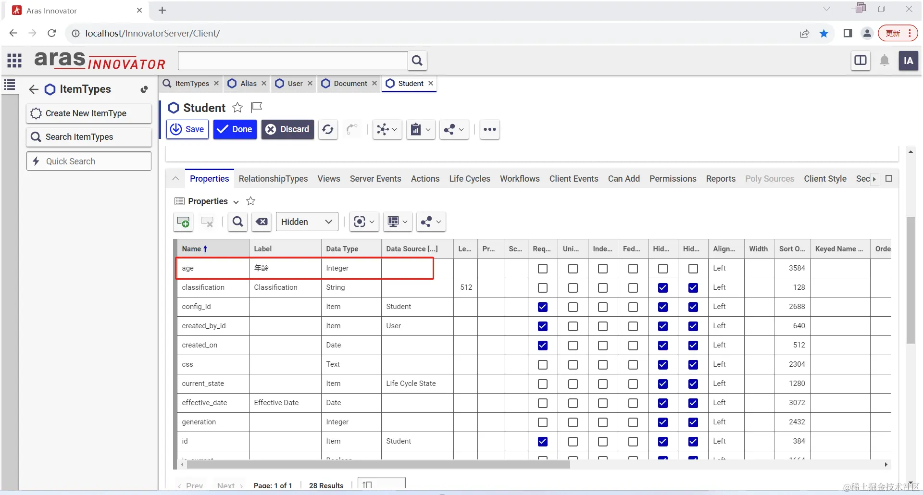Viewport: 923px width, 495px height.
Task: Open the grid selection-mode dropdown
Action: click(x=364, y=222)
